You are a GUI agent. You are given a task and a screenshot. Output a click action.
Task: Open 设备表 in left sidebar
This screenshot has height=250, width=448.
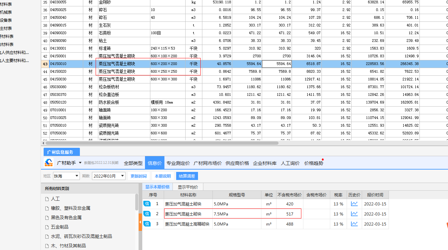[x=6, y=20]
